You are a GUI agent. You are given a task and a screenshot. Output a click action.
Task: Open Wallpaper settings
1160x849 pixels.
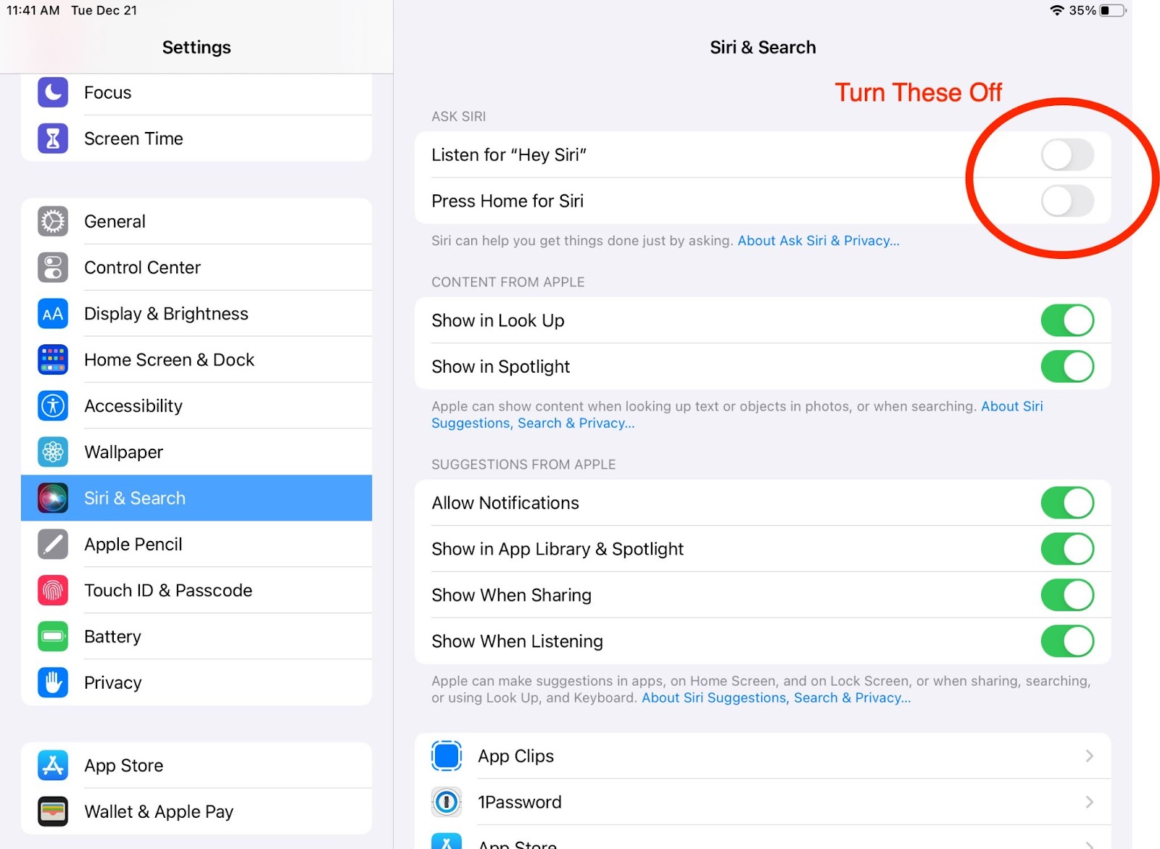[196, 452]
